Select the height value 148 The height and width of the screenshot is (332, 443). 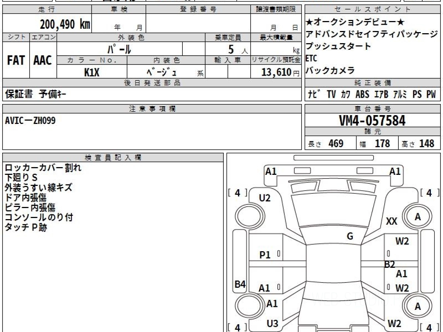point(427,143)
